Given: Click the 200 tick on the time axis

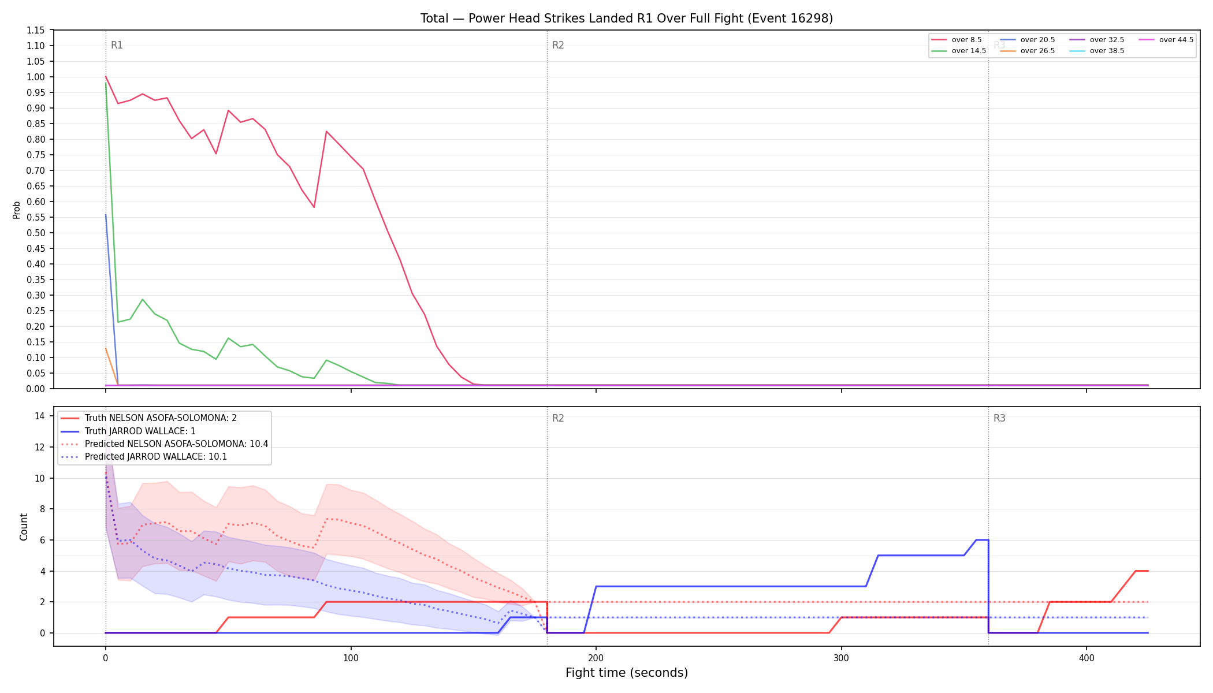Looking at the screenshot, I should tap(596, 657).
